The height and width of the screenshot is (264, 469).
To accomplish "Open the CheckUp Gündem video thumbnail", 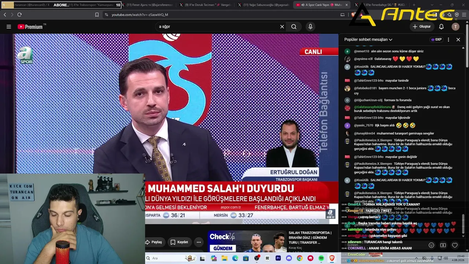I will click(x=247, y=241).
